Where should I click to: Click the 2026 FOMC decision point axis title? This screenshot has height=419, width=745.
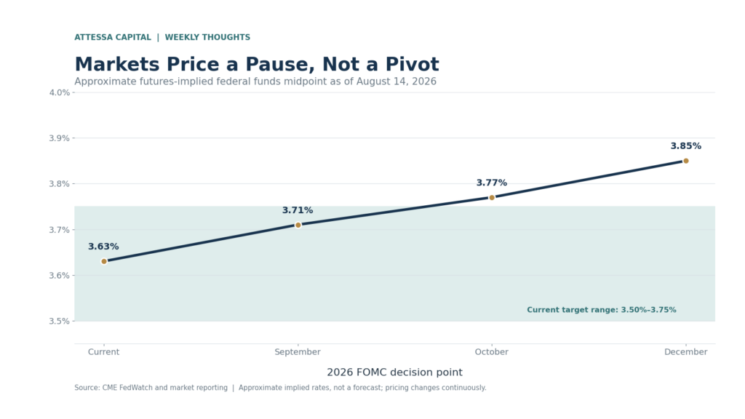point(394,372)
